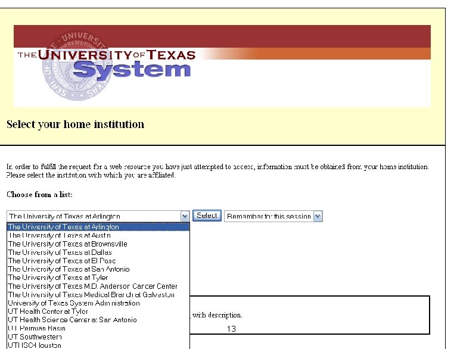Choose the UTHSC Houston option
457x349 pixels.
click(x=98, y=345)
